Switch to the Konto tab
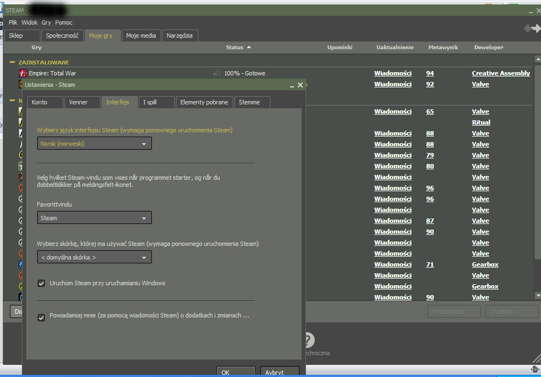541x377 pixels. coord(45,102)
